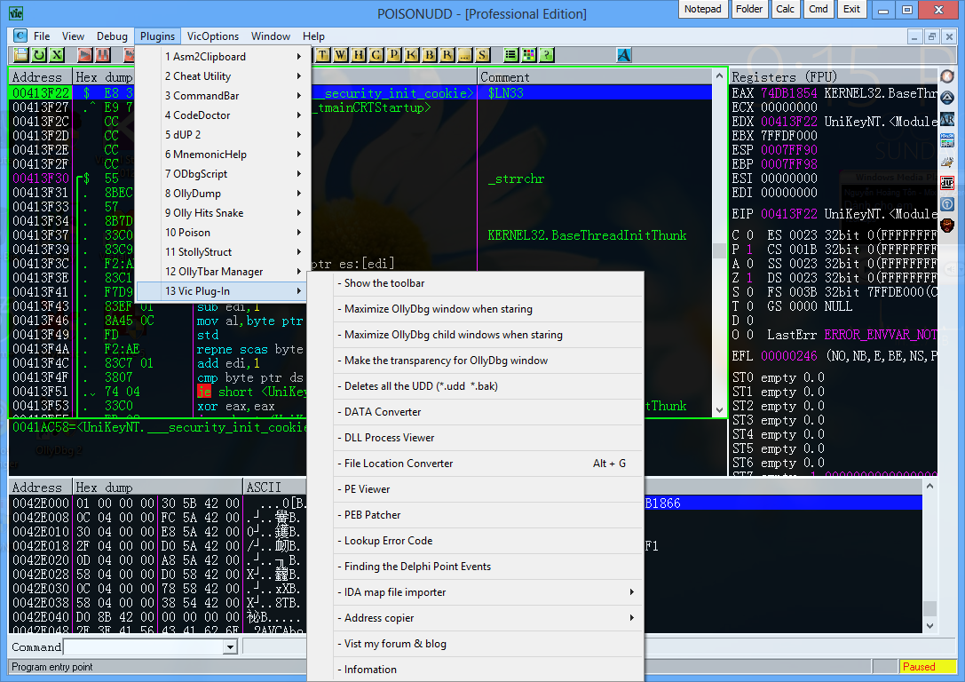
Task: Click the disassembly pane scroll-up arrow
Action: click(719, 75)
